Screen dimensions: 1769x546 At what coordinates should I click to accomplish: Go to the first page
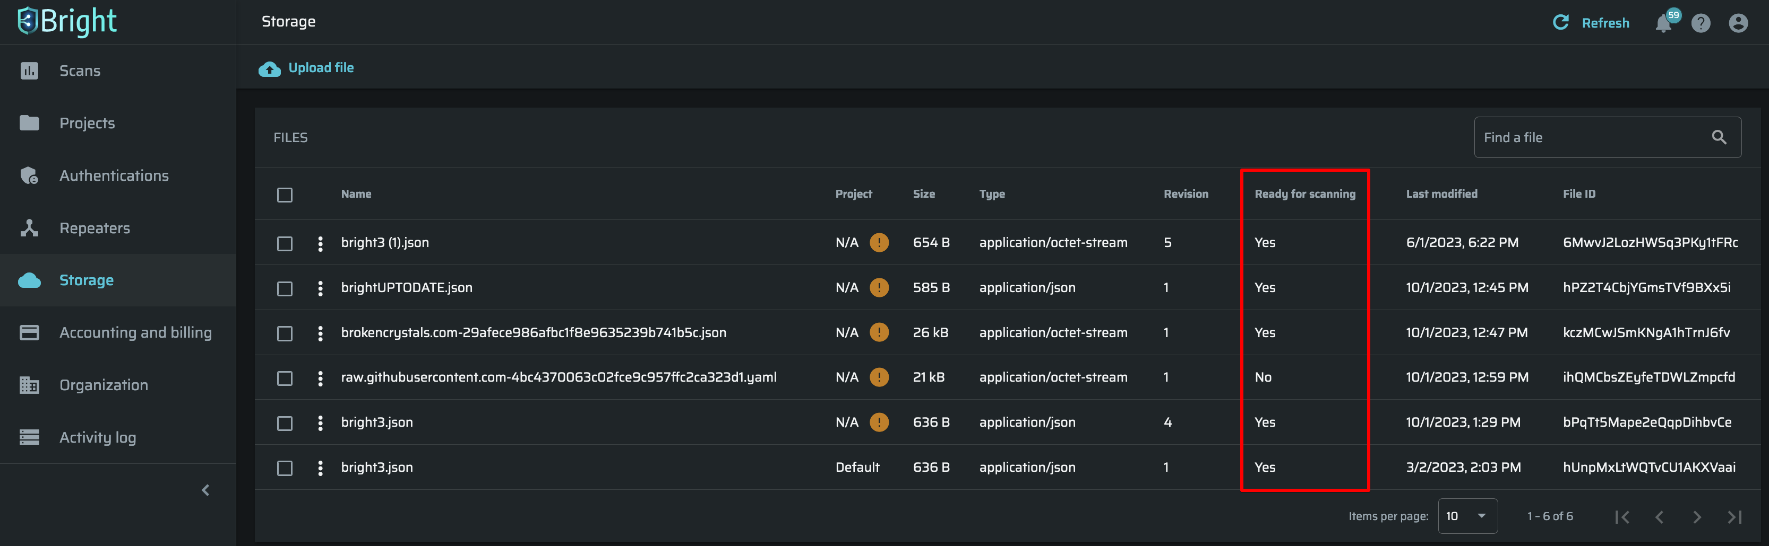click(x=1622, y=516)
